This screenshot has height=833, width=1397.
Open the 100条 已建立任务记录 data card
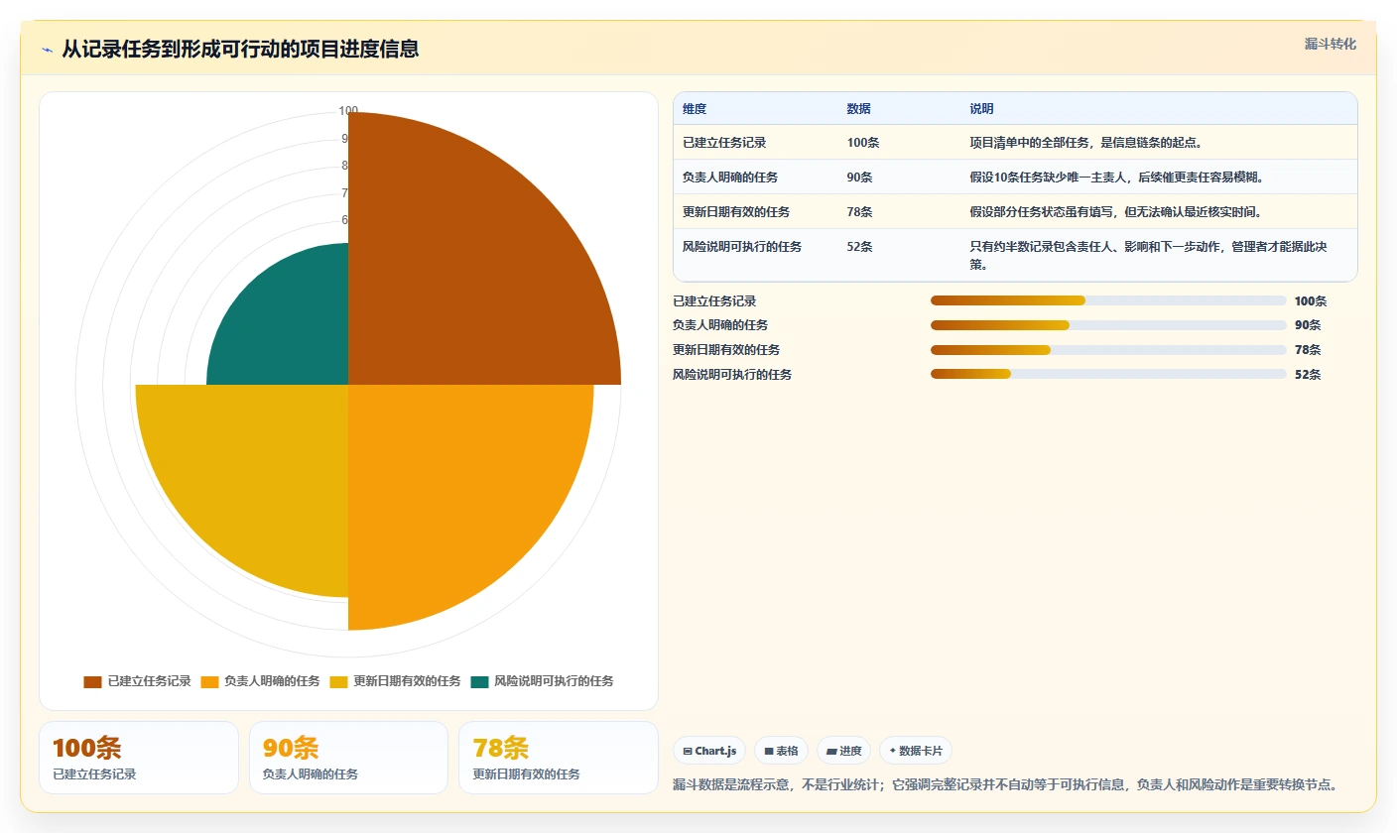coord(139,758)
